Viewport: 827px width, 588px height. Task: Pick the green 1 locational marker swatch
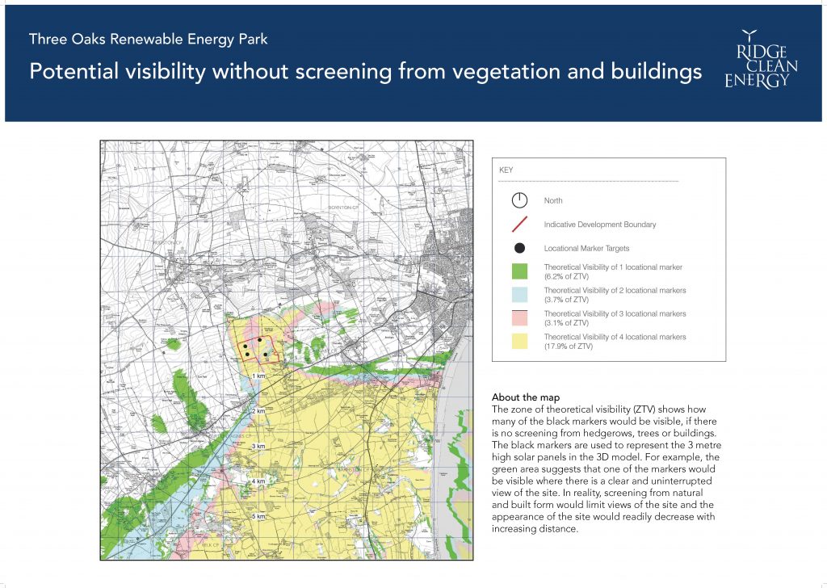[519, 271]
